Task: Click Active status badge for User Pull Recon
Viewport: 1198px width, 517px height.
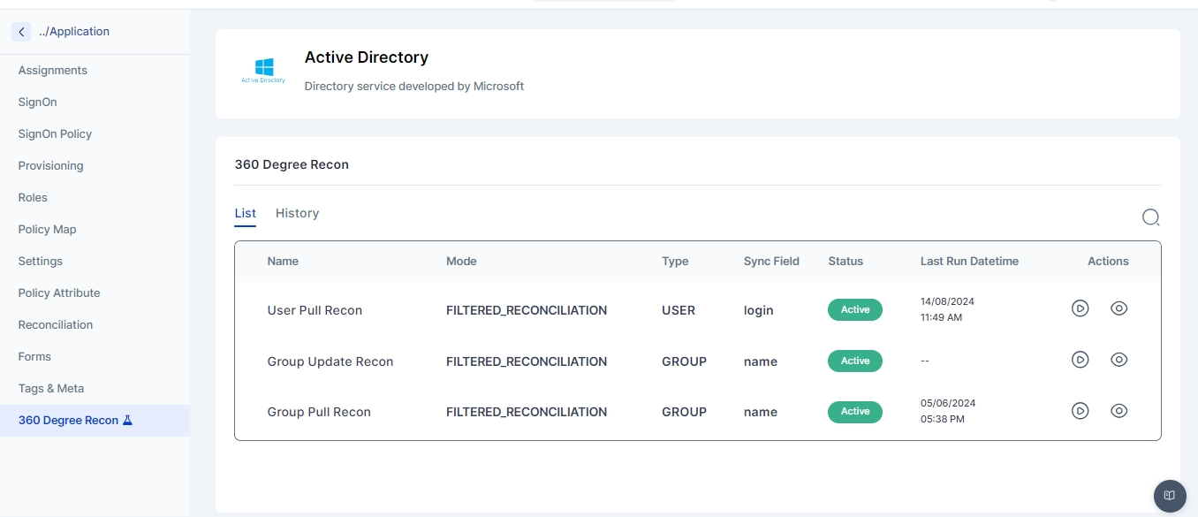Action: click(854, 310)
